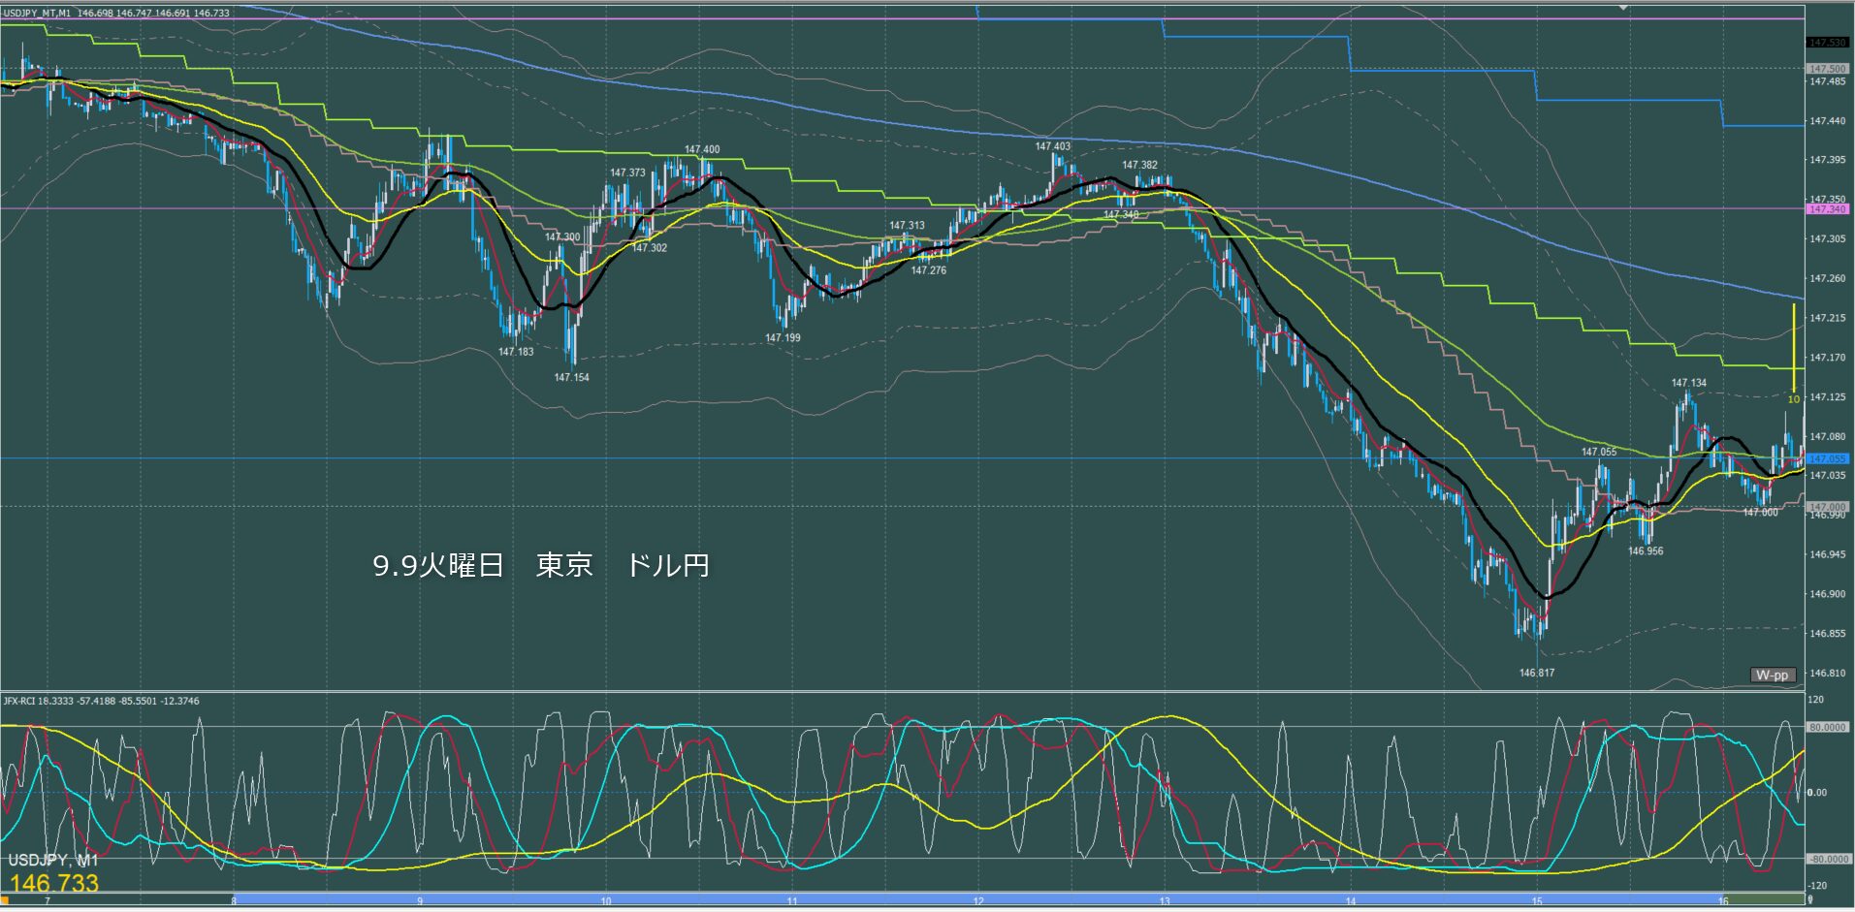Click hour 15 marker on time axis
Screen dimensions: 1855x912
tap(1537, 901)
